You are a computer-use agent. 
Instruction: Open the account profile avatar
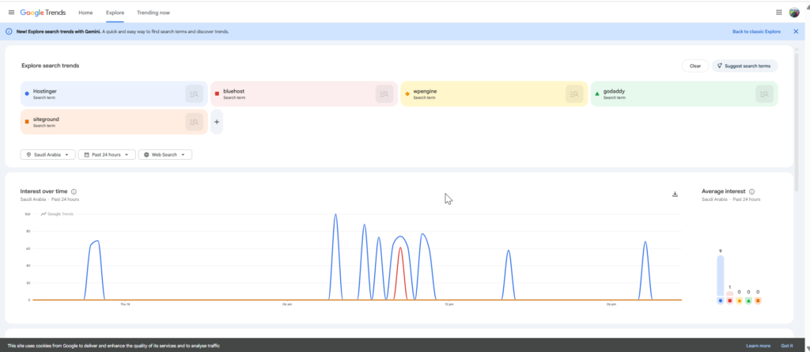click(x=794, y=13)
